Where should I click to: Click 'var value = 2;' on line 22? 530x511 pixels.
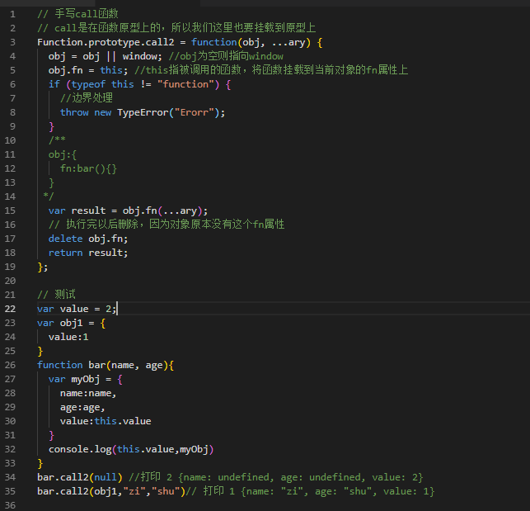point(77,309)
